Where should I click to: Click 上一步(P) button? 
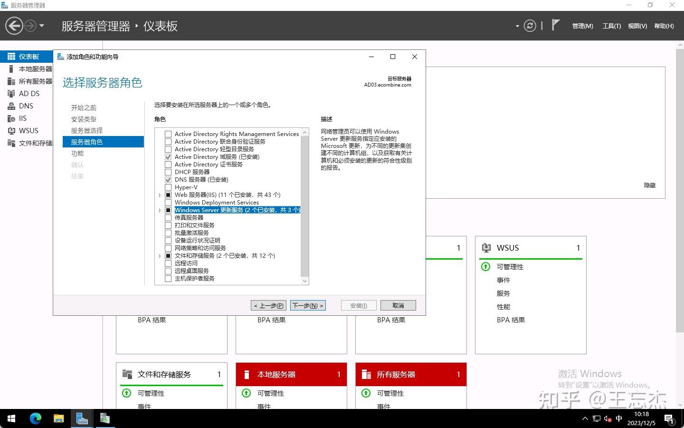tap(268, 305)
